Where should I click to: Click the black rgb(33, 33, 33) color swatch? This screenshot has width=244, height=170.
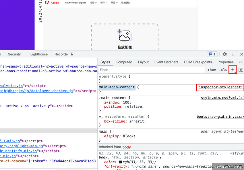pos(120,162)
